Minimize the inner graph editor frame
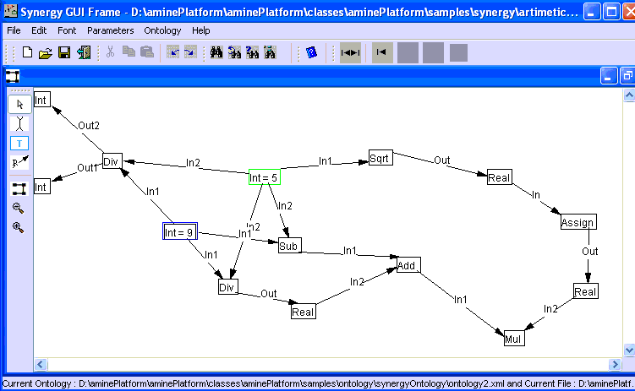This screenshot has width=635, height=391. (609, 76)
